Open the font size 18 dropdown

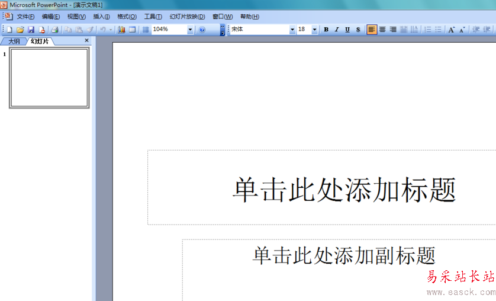[x=314, y=30]
